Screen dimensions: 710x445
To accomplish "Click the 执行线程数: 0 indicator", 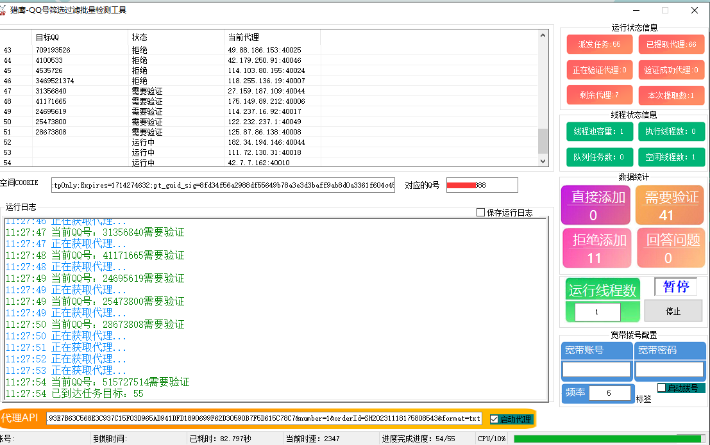I will coord(672,132).
